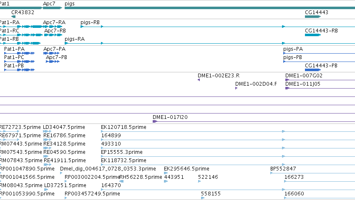The width and height of the screenshot is (355, 200).
Task: Select EST RE16786.5prime label
Action: pos(65,136)
